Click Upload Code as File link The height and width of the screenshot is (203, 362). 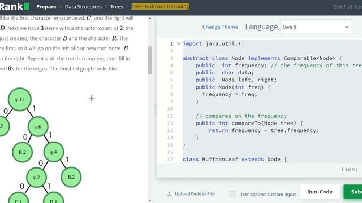point(195,194)
